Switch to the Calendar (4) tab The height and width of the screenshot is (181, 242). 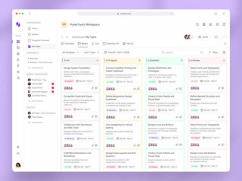click(x=111, y=43)
